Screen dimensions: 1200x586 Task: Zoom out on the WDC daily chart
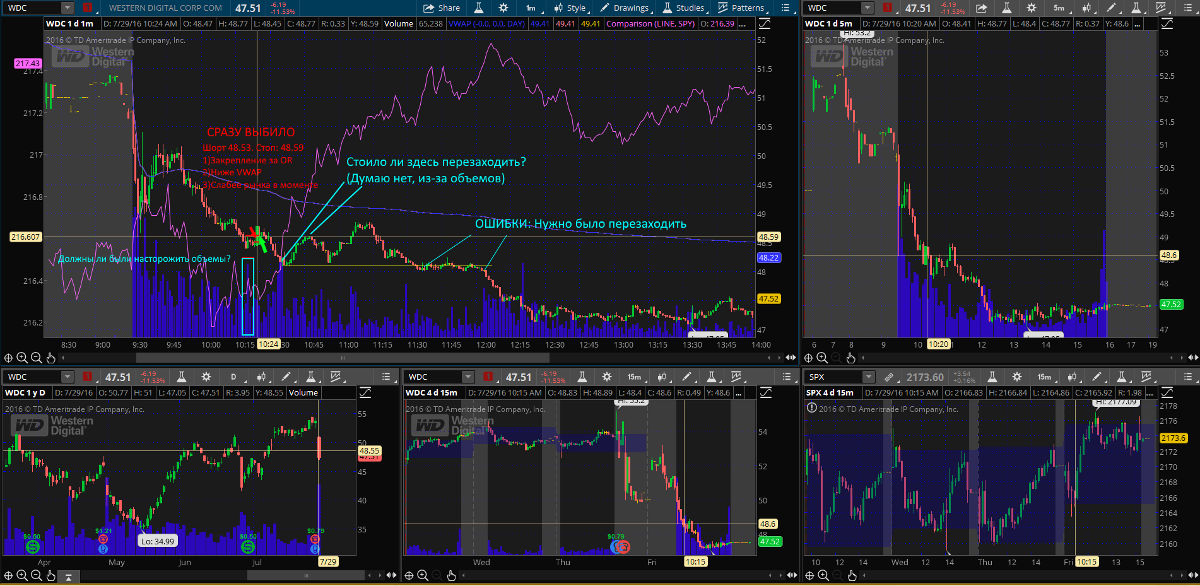pyautogui.click(x=36, y=575)
